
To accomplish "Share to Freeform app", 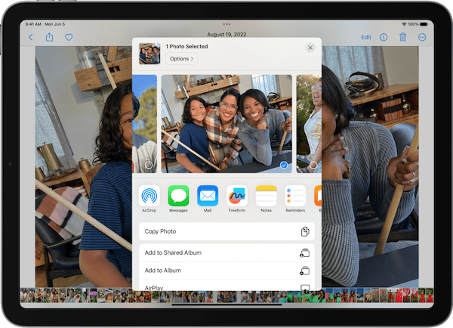I will point(237,199).
